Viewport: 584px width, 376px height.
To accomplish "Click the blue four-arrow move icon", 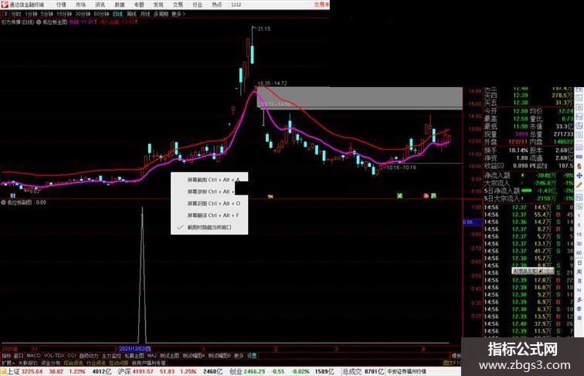I will 579,175.
